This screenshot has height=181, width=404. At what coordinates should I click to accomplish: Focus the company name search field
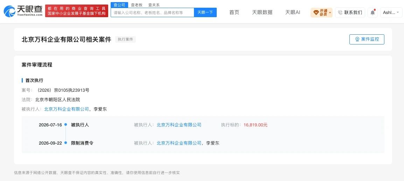point(152,12)
